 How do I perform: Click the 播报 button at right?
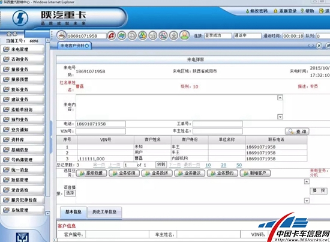319,190
